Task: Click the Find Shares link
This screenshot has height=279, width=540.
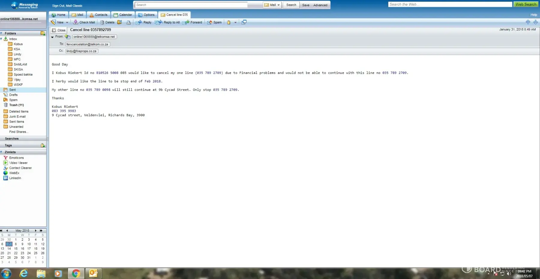Action: [19, 132]
